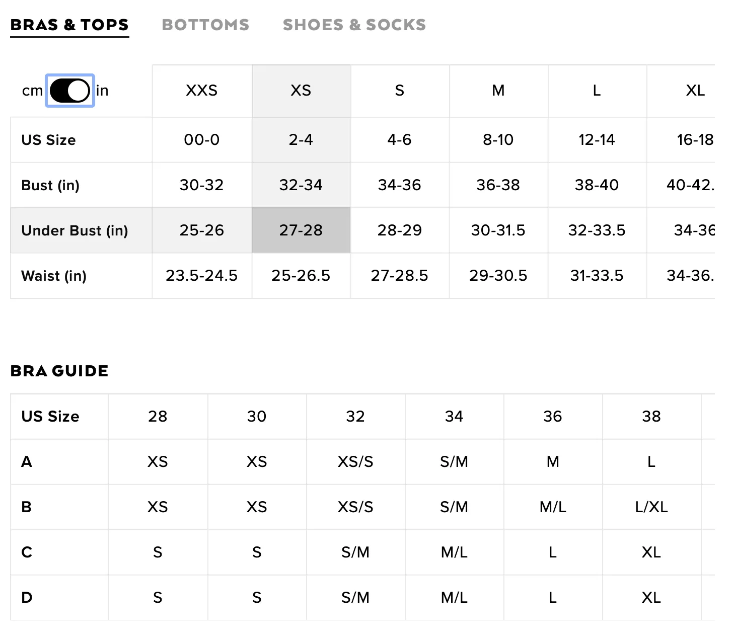Open the Shoes & Socks tab
This screenshot has width=734, height=643.
click(x=354, y=25)
